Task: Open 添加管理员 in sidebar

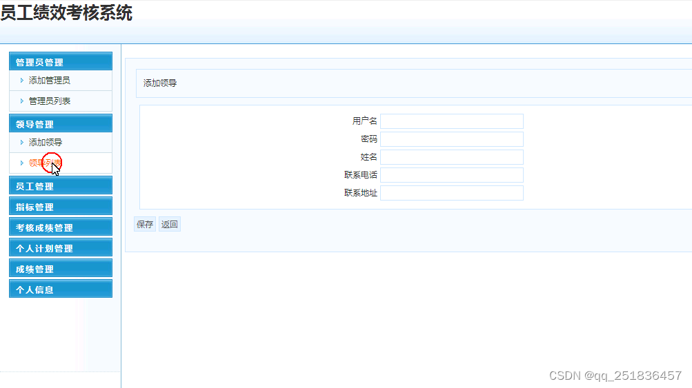Action: pos(50,80)
